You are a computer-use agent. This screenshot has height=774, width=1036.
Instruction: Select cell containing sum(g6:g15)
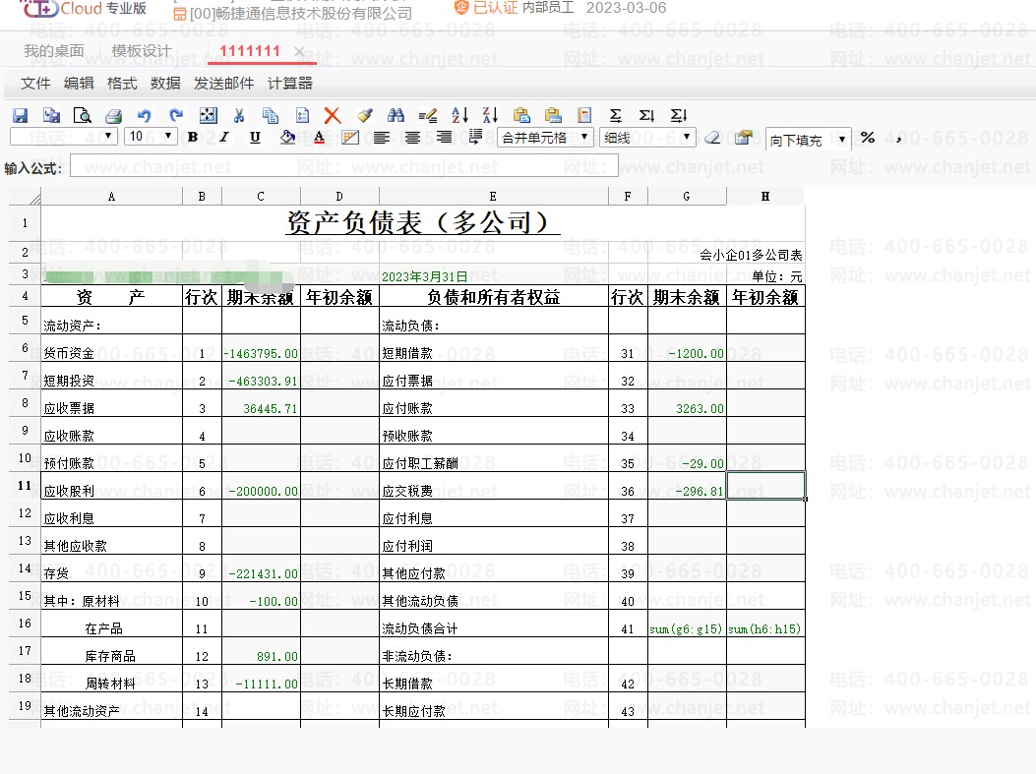tap(687, 624)
